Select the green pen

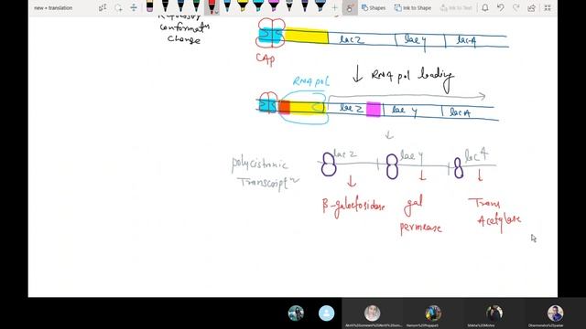click(196, 6)
